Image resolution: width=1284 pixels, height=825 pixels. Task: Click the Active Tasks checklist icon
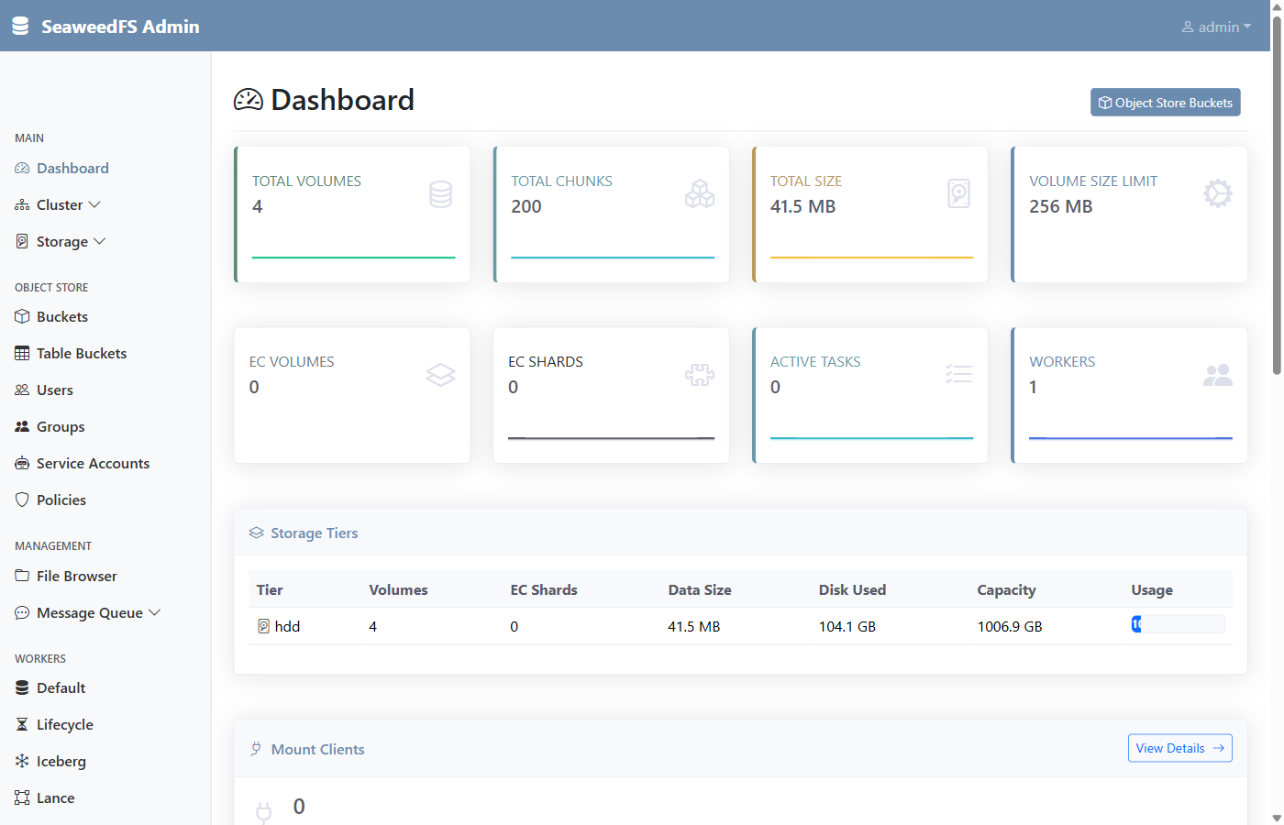[959, 375]
